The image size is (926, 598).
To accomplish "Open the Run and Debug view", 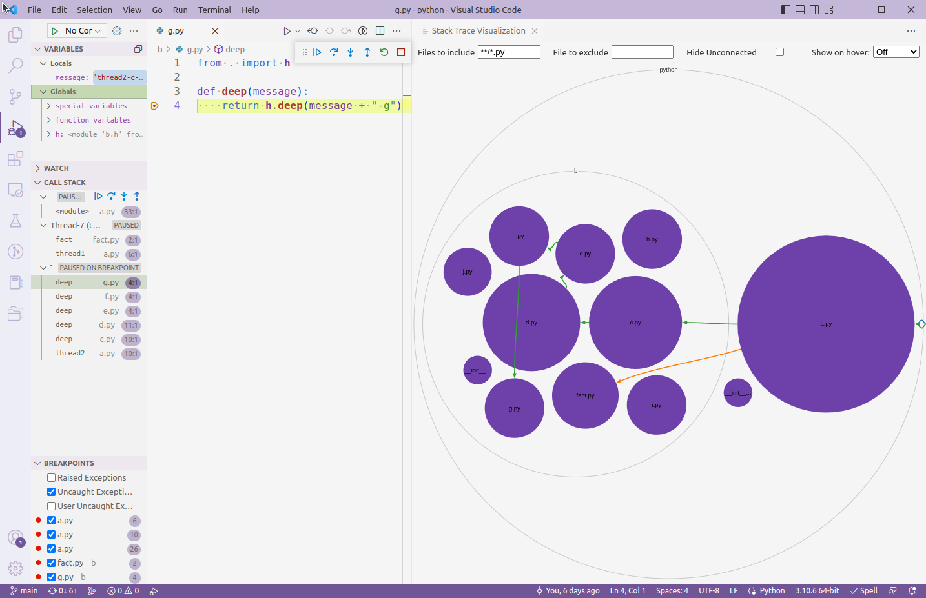I will click(x=15, y=128).
